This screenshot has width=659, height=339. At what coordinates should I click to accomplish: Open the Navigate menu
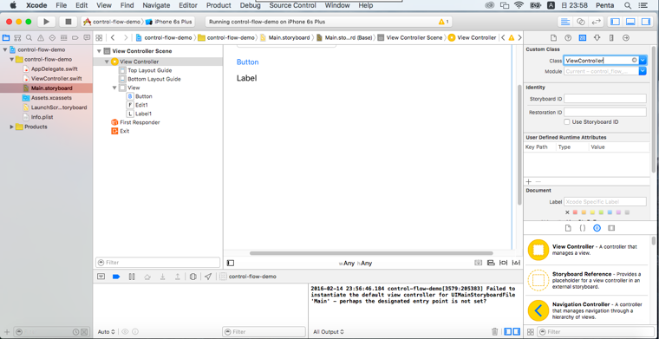point(156,5)
